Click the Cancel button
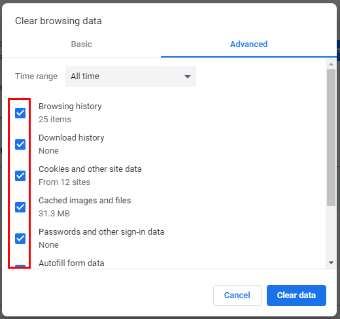Viewport: 340px width, 319px height. [237, 295]
